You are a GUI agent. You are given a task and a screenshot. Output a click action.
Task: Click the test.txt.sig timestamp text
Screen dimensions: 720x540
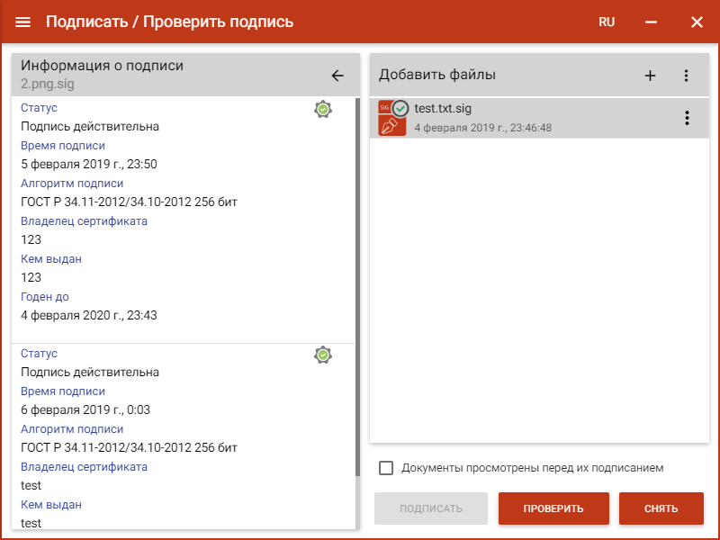pyautogui.click(x=483, y=128)
